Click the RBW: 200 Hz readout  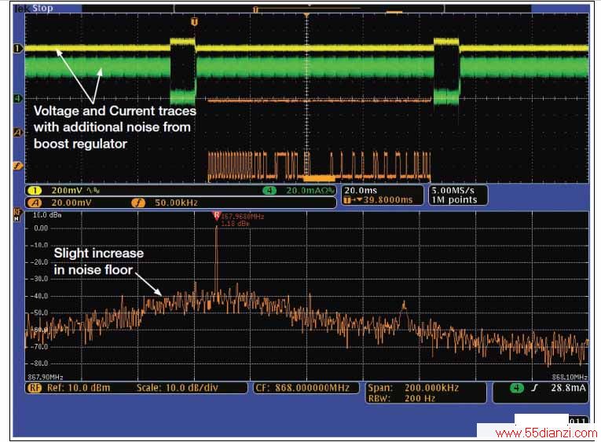401,398
